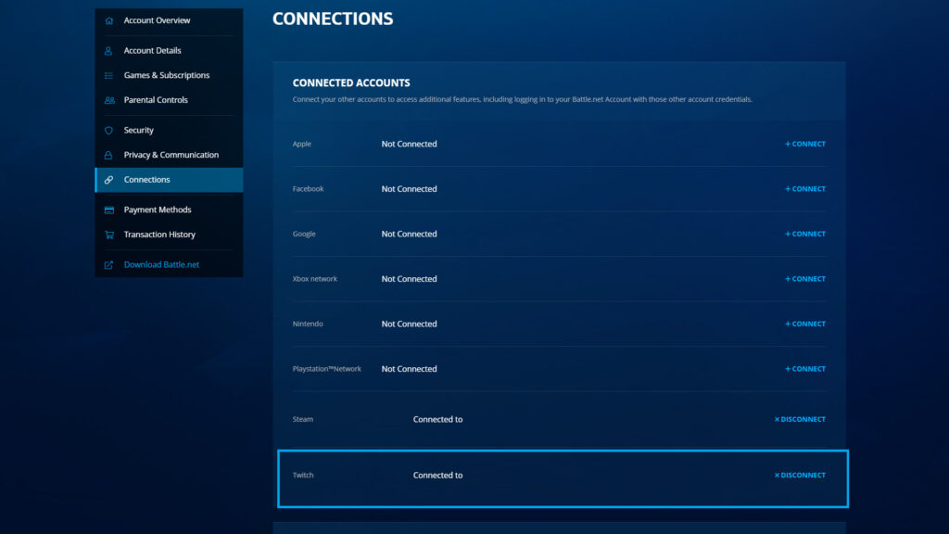
Task: Click the list icon for Games & Subscriptions
Action: click(x=109, y=75)
